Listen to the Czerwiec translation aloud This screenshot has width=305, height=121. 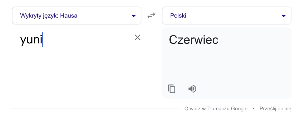192,89
